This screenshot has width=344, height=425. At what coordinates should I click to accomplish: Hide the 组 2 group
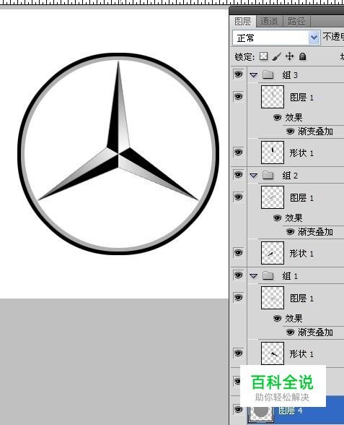coord(238,175)
